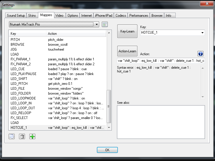Viewport: 215px width, 161px height.
Task: Click the green plus add-mapping icon
Action: (32, 137)
